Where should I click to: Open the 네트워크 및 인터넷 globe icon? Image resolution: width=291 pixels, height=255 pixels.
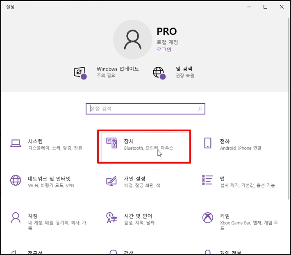tap(16, 180)
